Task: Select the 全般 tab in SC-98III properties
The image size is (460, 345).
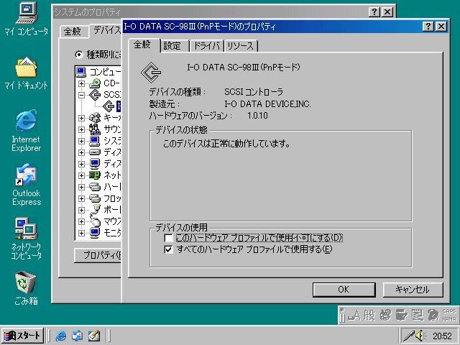Action: coord(144,45)
